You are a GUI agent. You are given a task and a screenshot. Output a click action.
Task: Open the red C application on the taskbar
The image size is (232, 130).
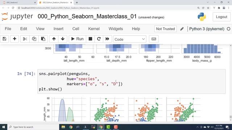click(x=116, y=127)
